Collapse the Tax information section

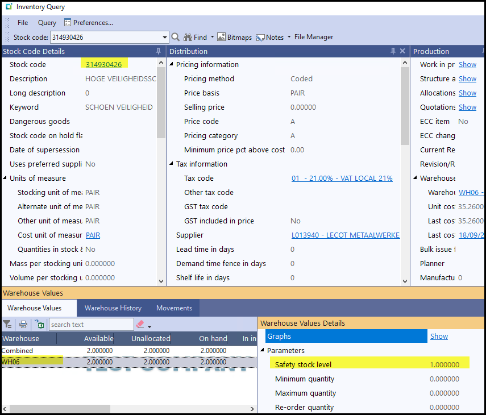tap(171, 164)
